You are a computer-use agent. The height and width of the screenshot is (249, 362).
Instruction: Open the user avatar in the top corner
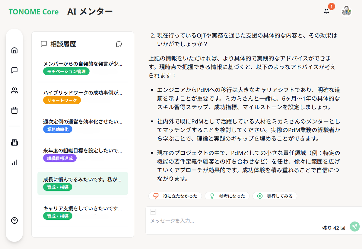click(x=346, y=11)
